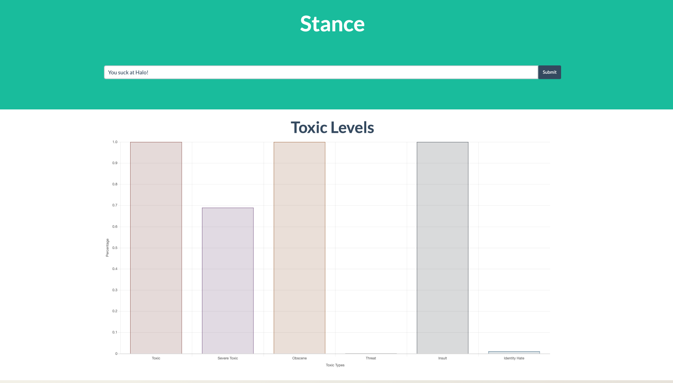Select the Obscene bar in chart
The width and height of the screenshot is (673, 383).
pos(299,248)
